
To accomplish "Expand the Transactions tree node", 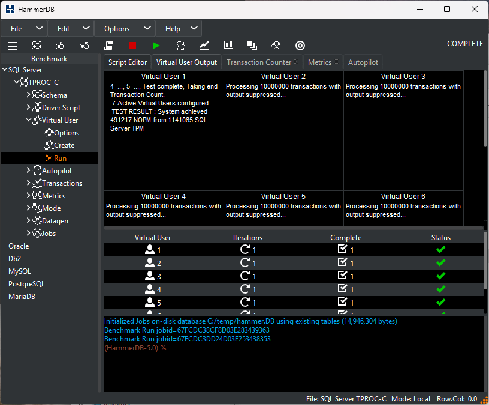I will (29, 183).
